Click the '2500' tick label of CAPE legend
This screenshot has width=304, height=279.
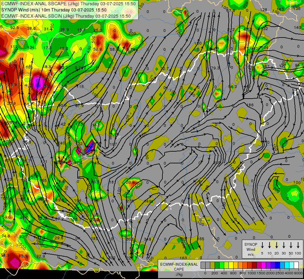coord(280,273)
